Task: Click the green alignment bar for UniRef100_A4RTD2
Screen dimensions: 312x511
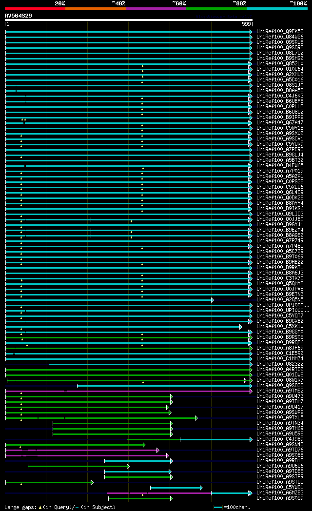Action: 129,370
